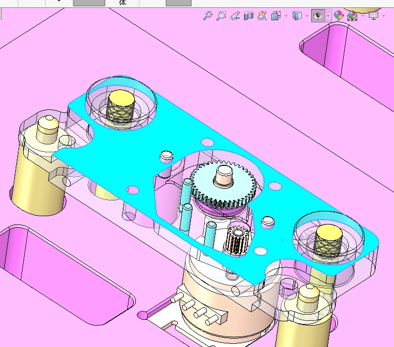
Task: Open Dynamic Annotation Views tool
Action: point(262,16)
